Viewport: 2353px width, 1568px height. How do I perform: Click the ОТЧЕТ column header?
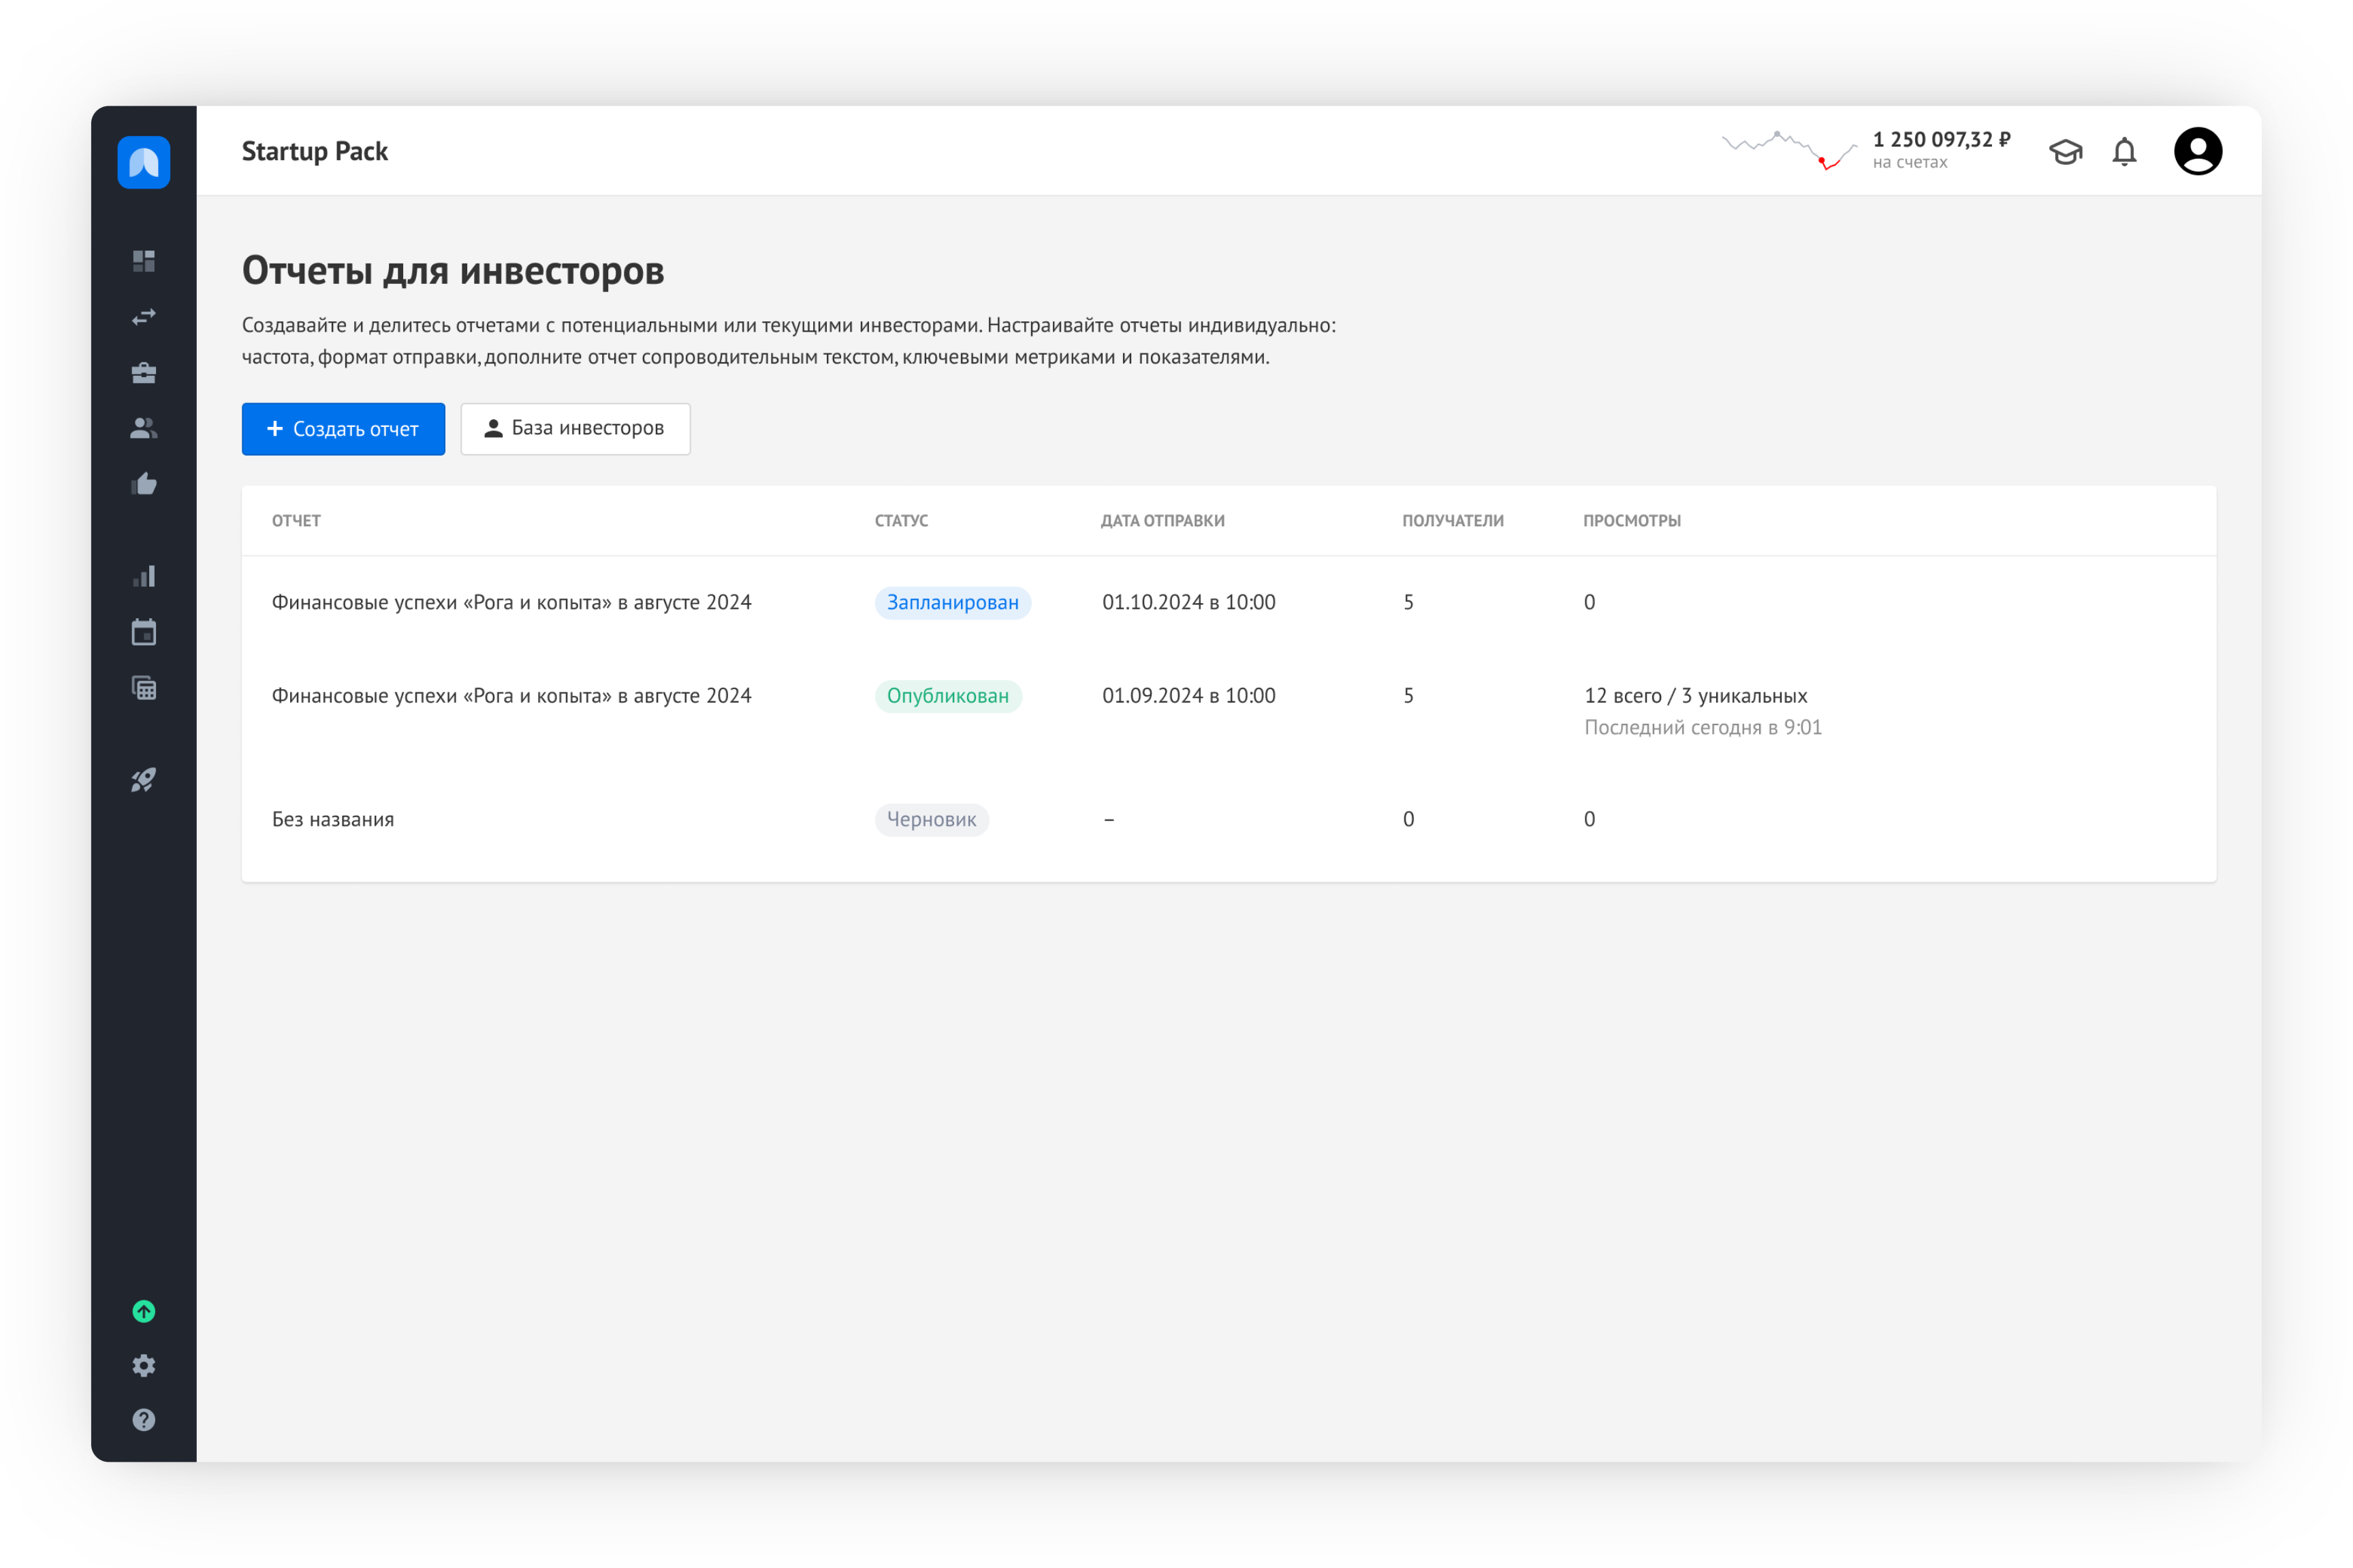click(296, 521)
